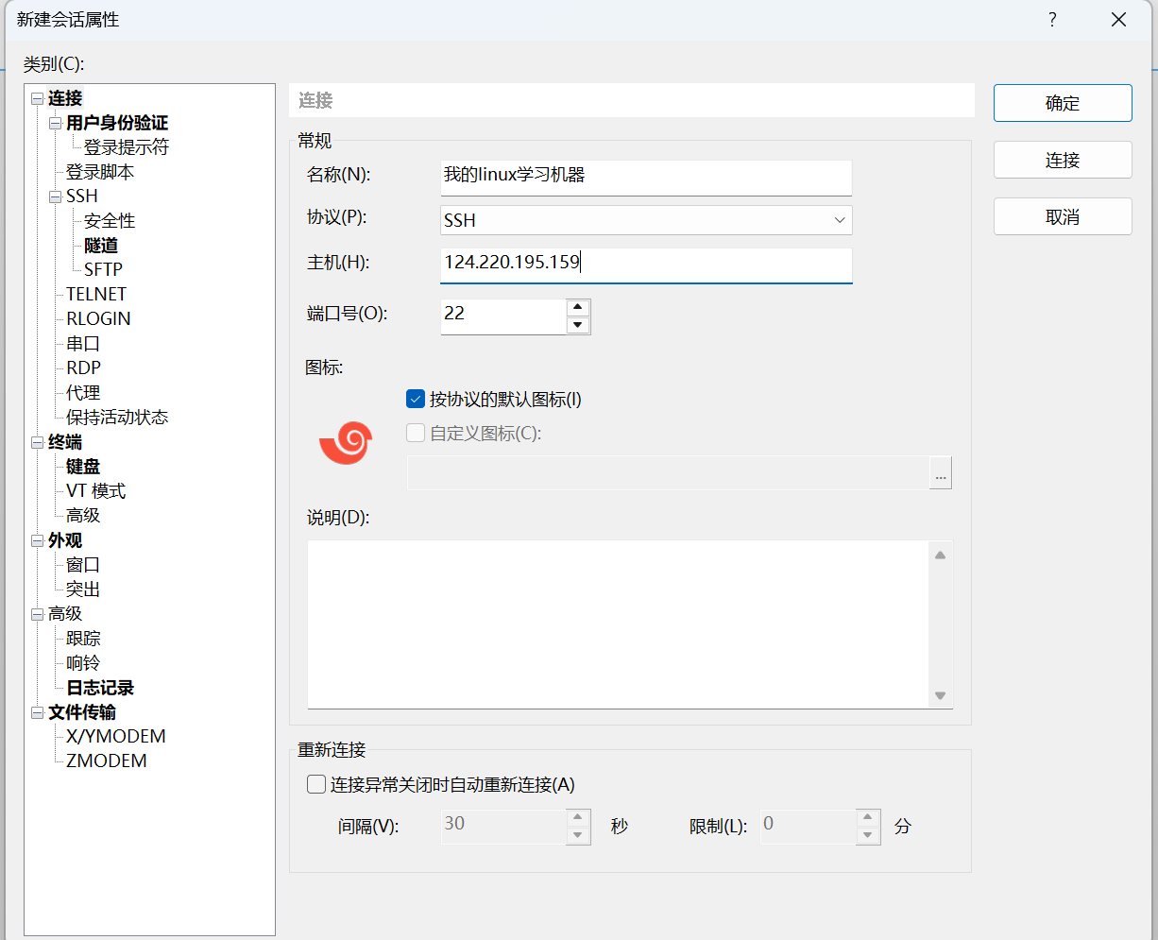Increase the port number with up arrow

578,308
